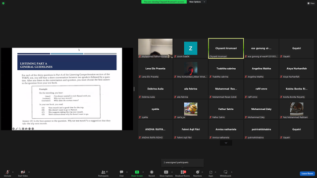The width and height of the screenshot is (317, 178).
Task: Select carla_xx tile with minion picture
Action: coord(191,109)
